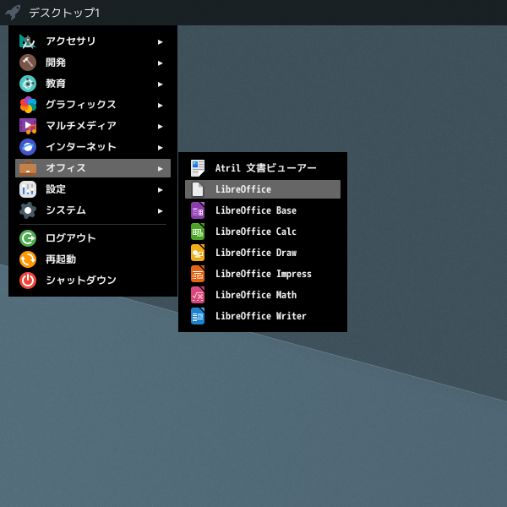Click the blue LibreOffice Writer icon

(198, 316)
